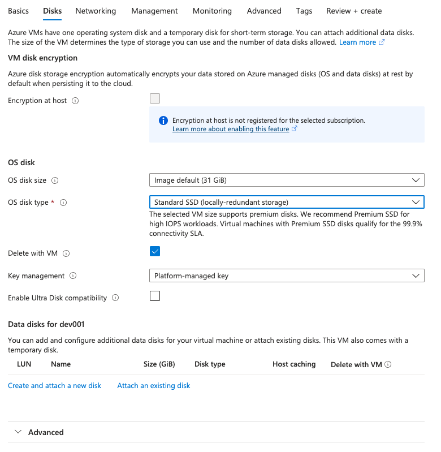Open Learn more about enabling this feature

coord(231,129)
